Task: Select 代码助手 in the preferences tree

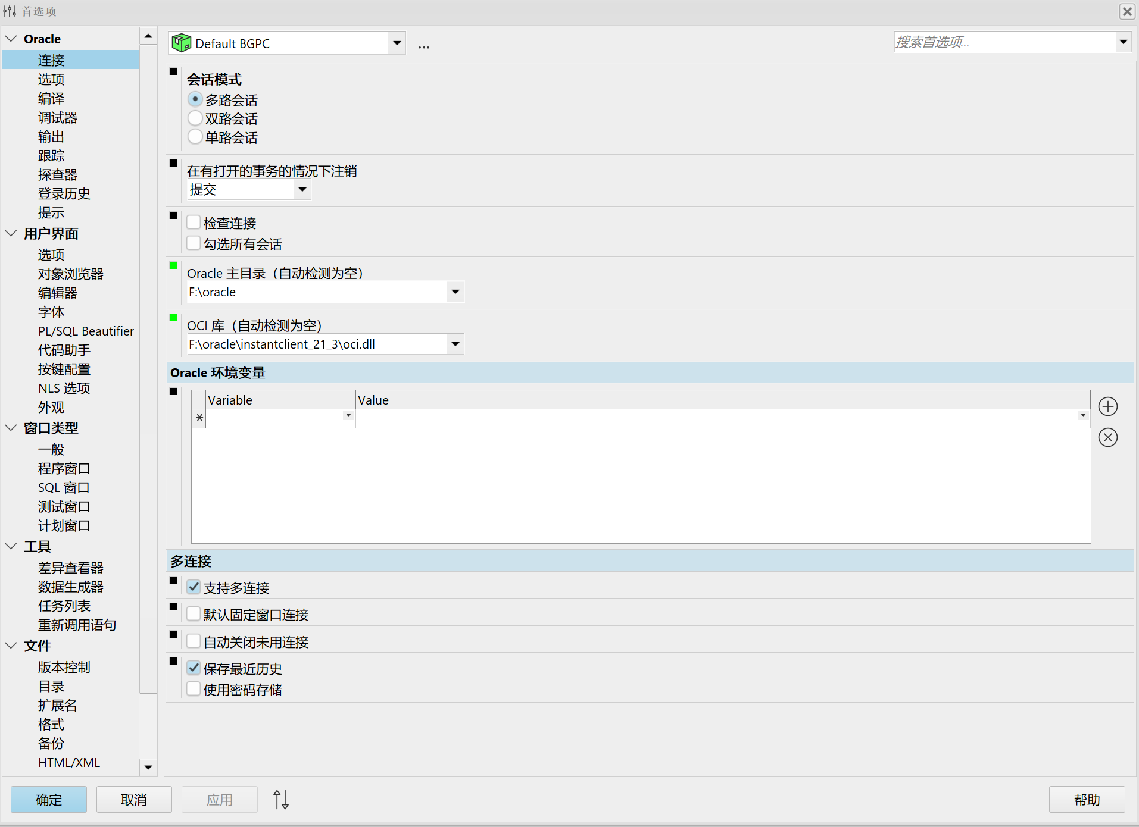Action: point(64,350)
